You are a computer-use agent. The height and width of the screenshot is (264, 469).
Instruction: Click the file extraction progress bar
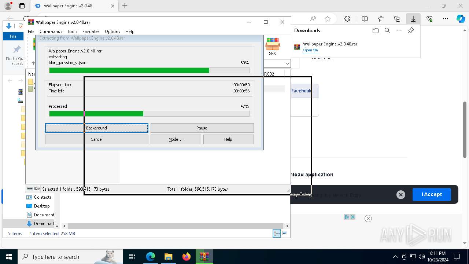(149, 70)
